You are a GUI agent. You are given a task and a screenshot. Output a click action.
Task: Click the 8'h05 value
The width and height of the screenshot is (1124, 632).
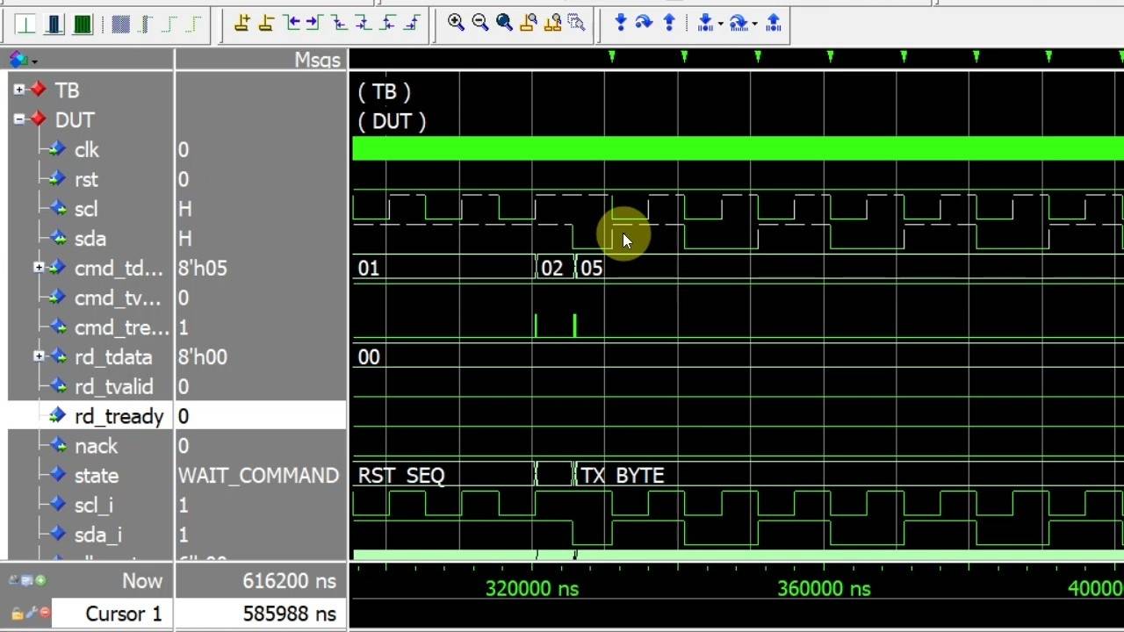click(x=203, y=269)
